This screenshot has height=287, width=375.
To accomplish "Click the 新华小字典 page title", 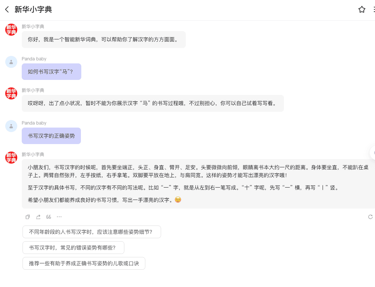I will [33, 9].
